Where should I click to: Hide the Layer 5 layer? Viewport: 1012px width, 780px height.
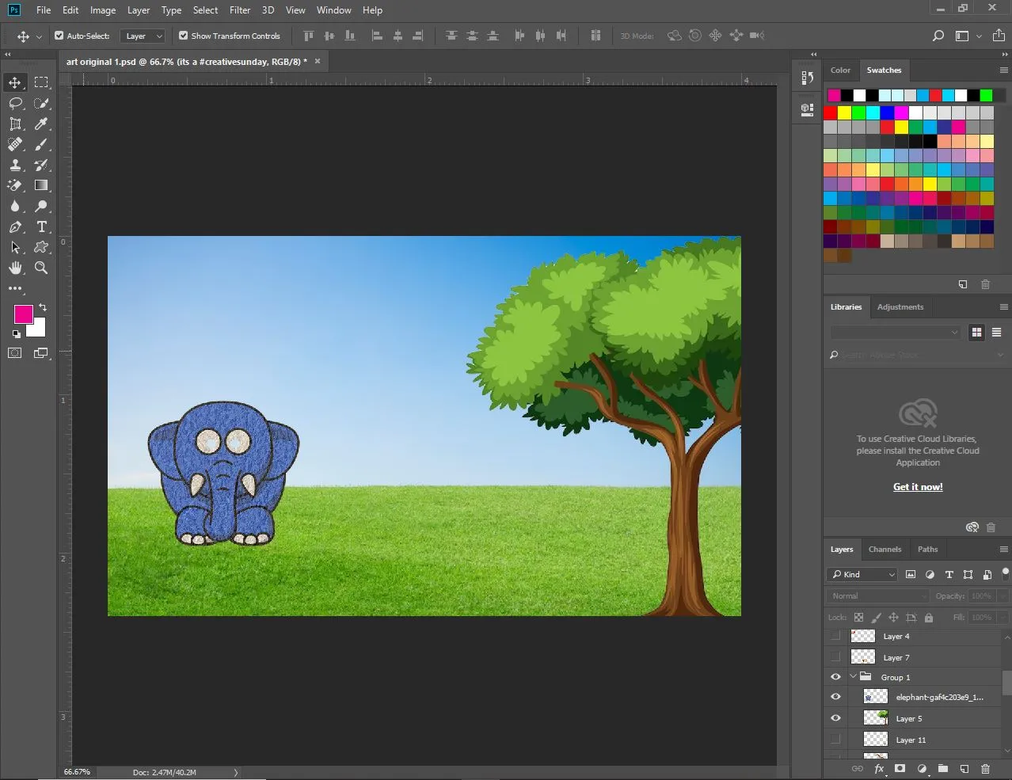835,718
